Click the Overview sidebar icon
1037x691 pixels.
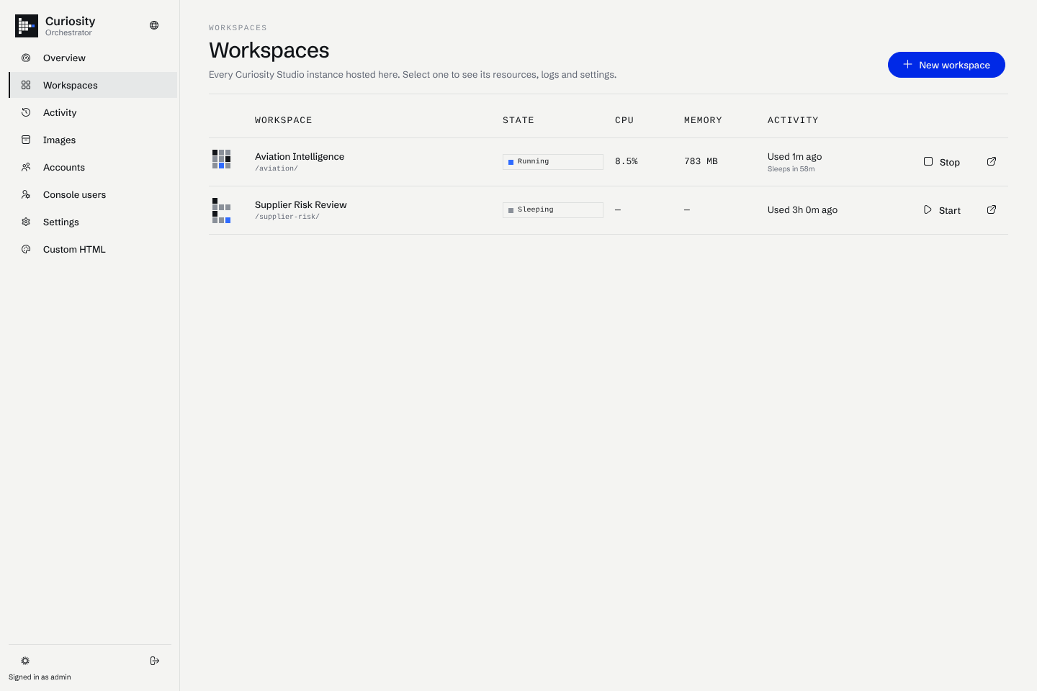[26, 58]
